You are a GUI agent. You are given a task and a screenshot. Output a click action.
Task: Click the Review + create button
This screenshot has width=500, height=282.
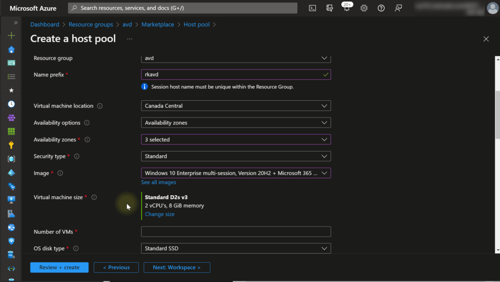pyautogui.click(x=59, y=267)
